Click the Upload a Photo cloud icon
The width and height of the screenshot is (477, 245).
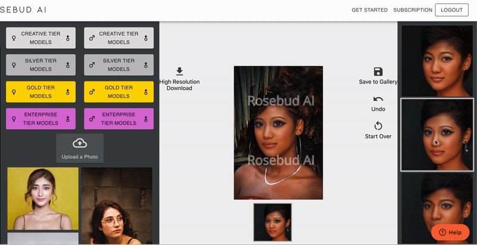80,144
